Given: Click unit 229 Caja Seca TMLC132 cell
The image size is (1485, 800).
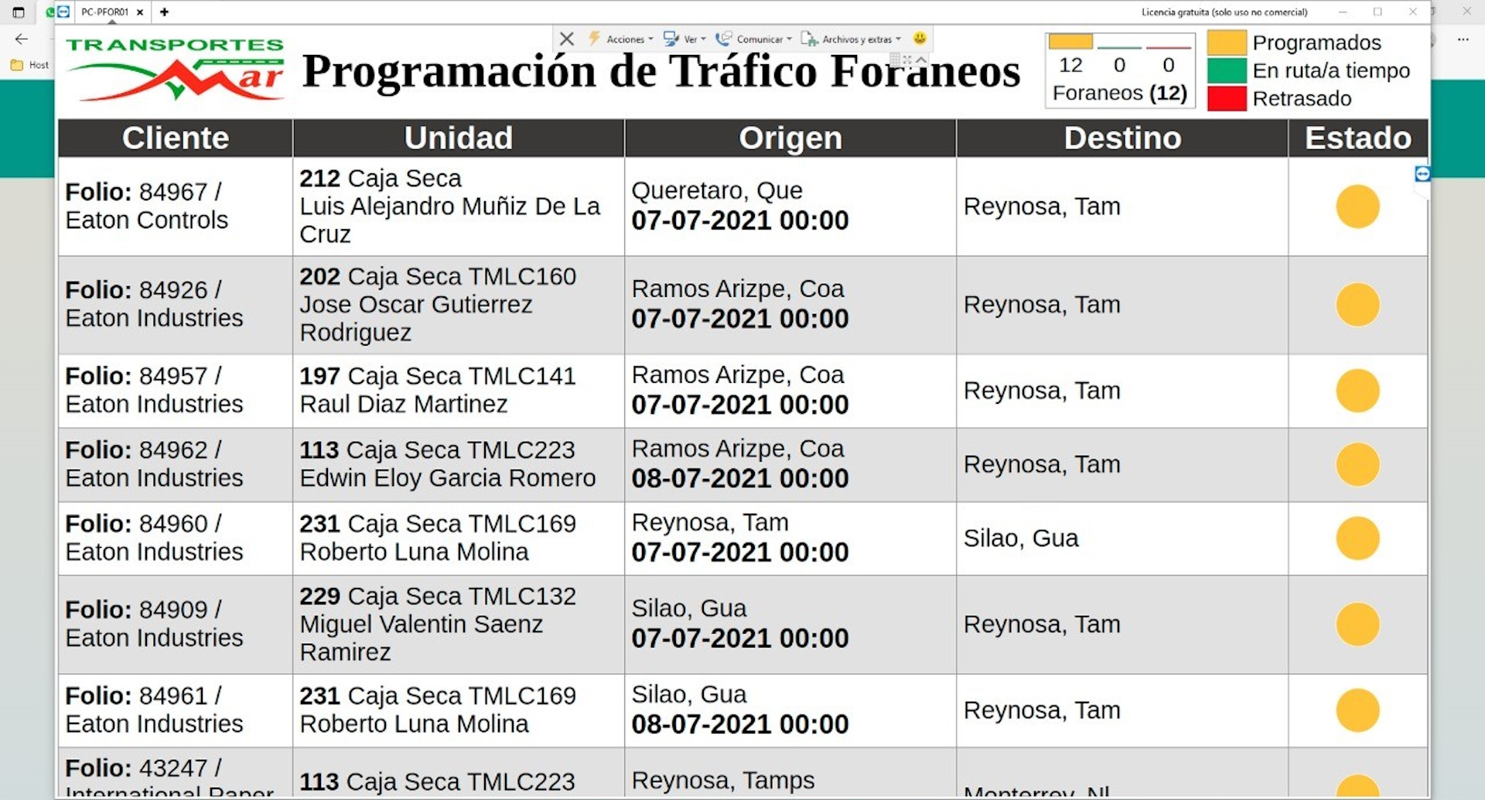Looking at the screenshot, I should point(459,624).
